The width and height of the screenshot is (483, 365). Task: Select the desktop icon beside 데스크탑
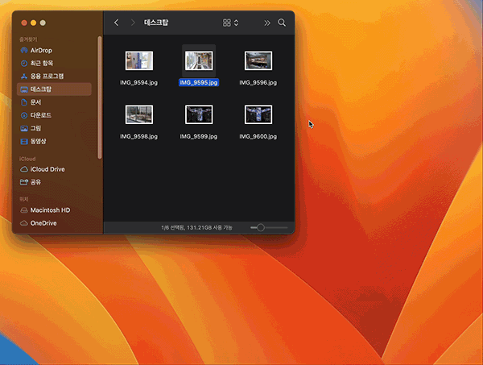24,89
